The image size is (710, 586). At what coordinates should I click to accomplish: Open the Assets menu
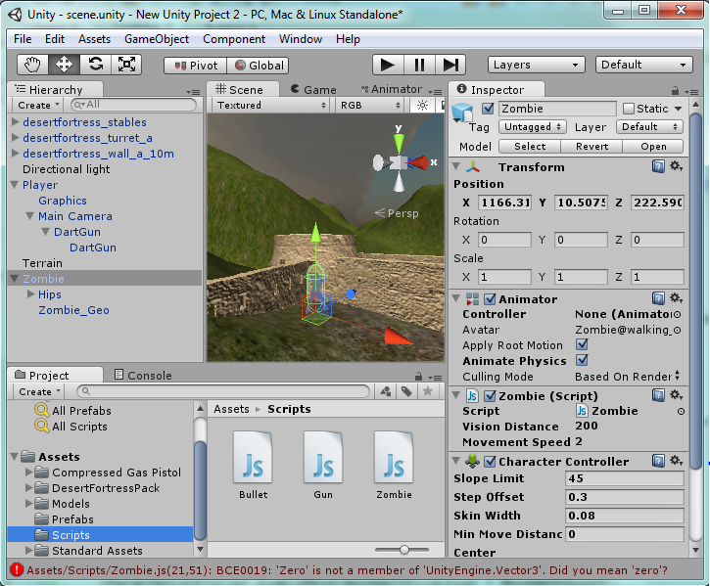pyautogui.click(x=94, y=39)
